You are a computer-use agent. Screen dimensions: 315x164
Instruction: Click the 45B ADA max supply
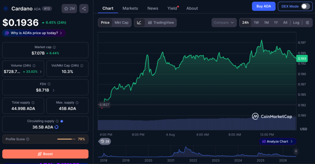[x=67, y=109]
